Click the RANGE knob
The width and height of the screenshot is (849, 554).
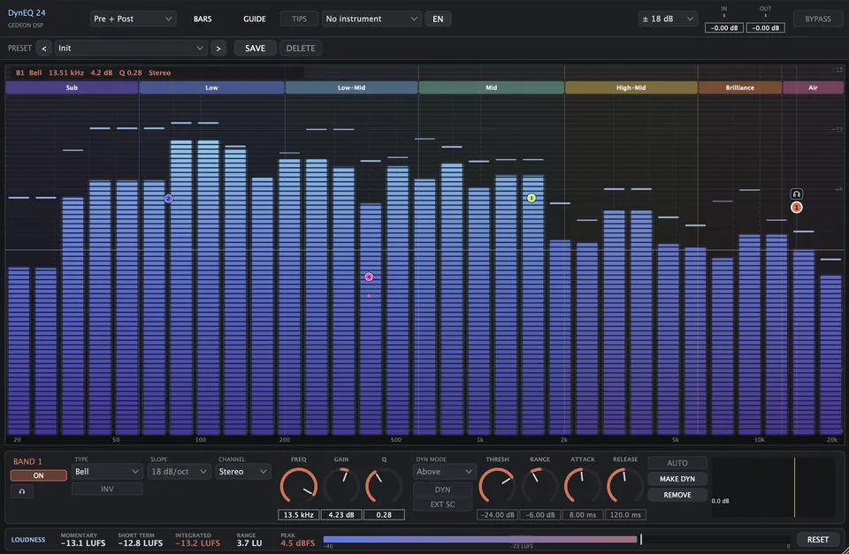(x=539, y=486)
